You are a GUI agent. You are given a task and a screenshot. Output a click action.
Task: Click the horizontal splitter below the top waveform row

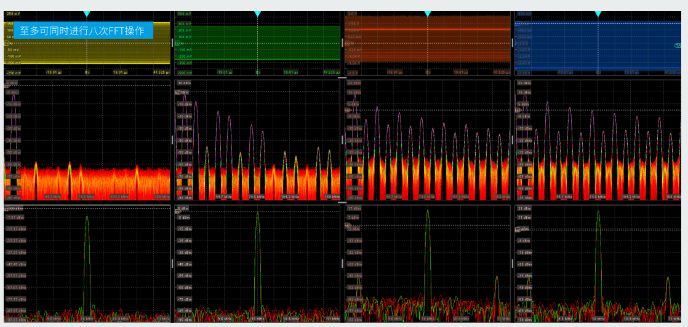pos(343,78)
